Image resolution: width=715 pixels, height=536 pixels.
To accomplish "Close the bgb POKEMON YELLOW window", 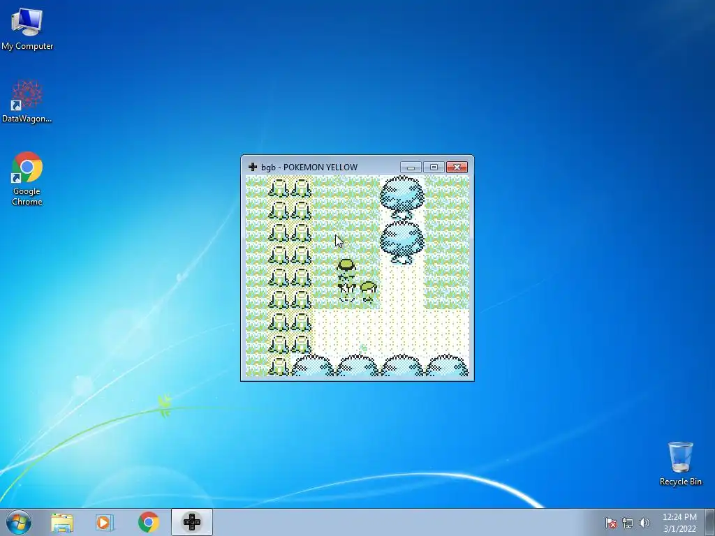I will coord(457,167).
